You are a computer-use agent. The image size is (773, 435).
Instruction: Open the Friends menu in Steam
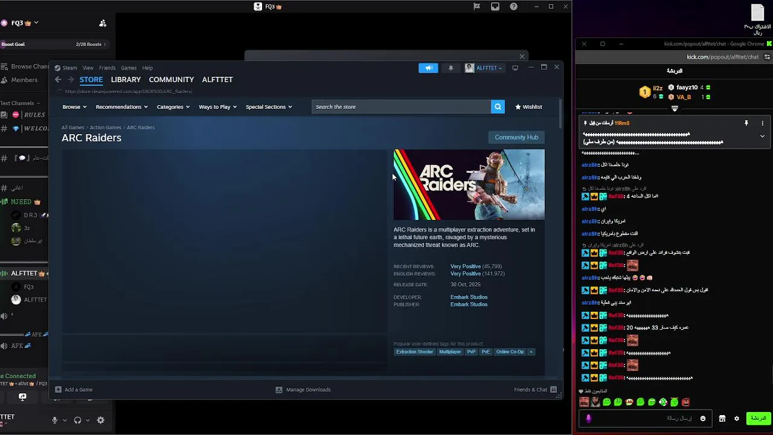(x=107, y=68)
